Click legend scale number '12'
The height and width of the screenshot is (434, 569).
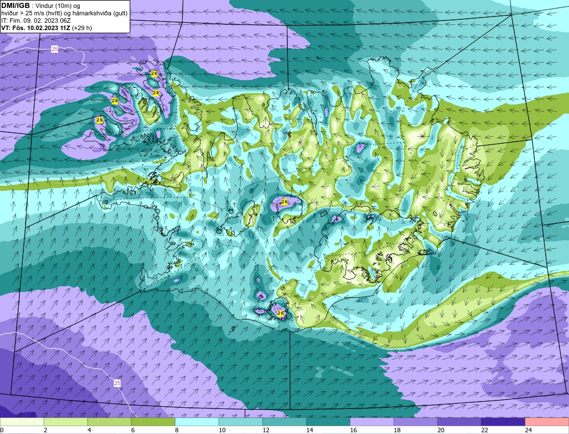pyautogui.click(x=266, y=430)
